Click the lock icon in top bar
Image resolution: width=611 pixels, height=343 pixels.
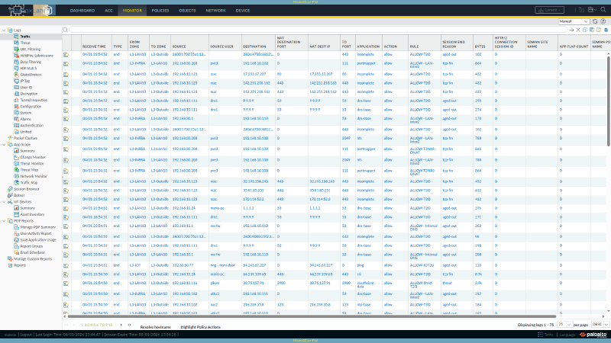[581, 10]
